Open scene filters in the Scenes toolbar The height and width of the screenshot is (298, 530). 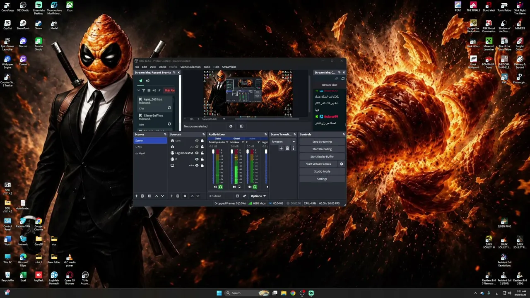pos(149,196)
